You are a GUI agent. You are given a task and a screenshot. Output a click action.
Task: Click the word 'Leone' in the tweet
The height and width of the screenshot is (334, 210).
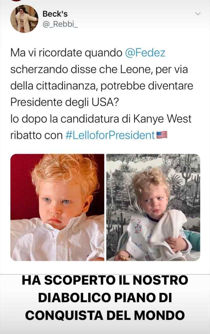[136, 69]
